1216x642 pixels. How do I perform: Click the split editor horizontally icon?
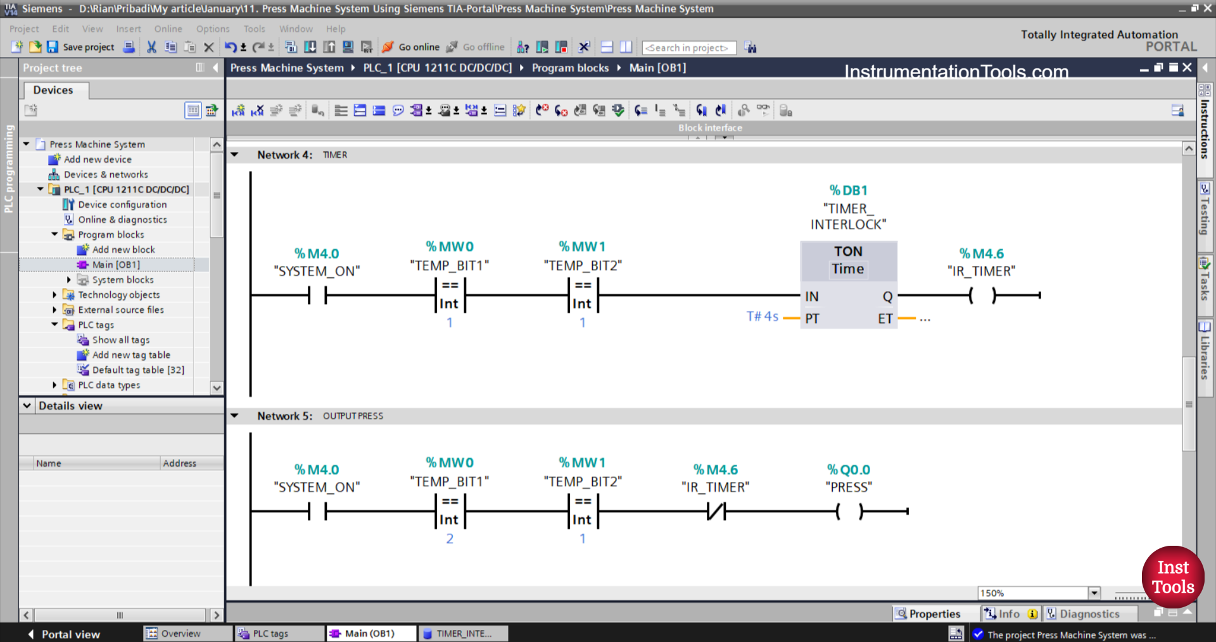(607, 47)
